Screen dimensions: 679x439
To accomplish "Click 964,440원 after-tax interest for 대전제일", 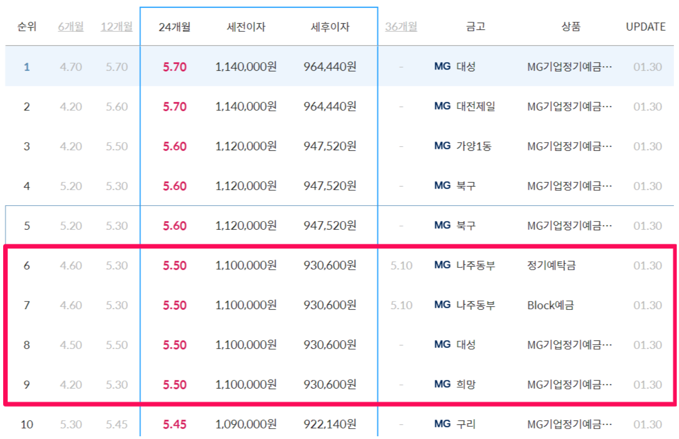I will [330, 106].
